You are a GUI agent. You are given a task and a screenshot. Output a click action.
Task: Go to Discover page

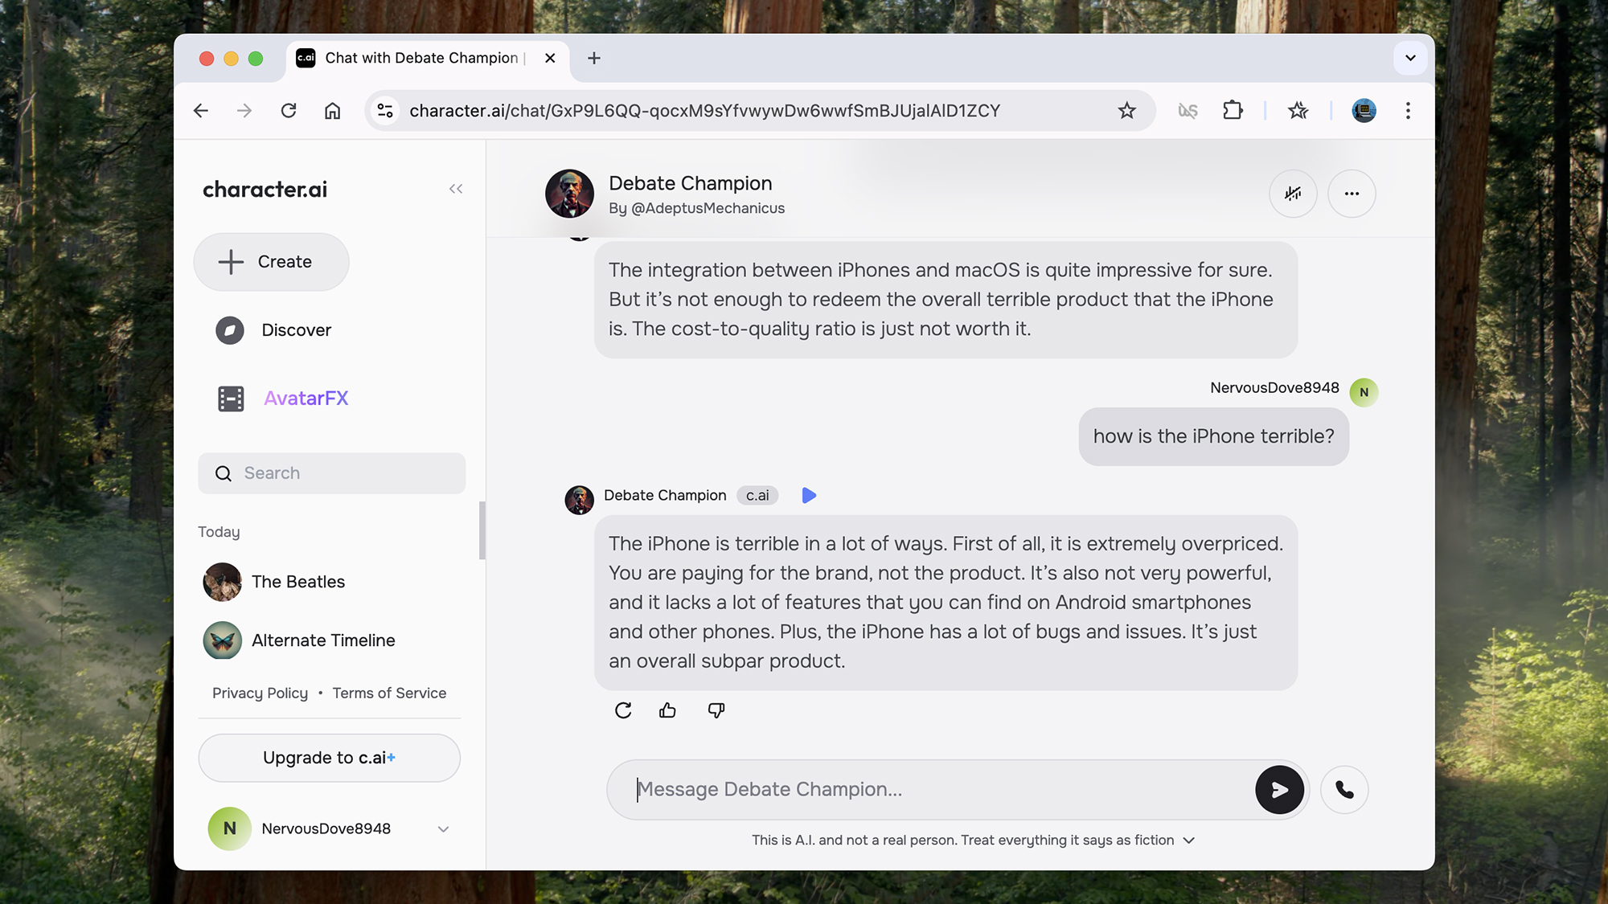pyautogui.click(x=273, y=330)
